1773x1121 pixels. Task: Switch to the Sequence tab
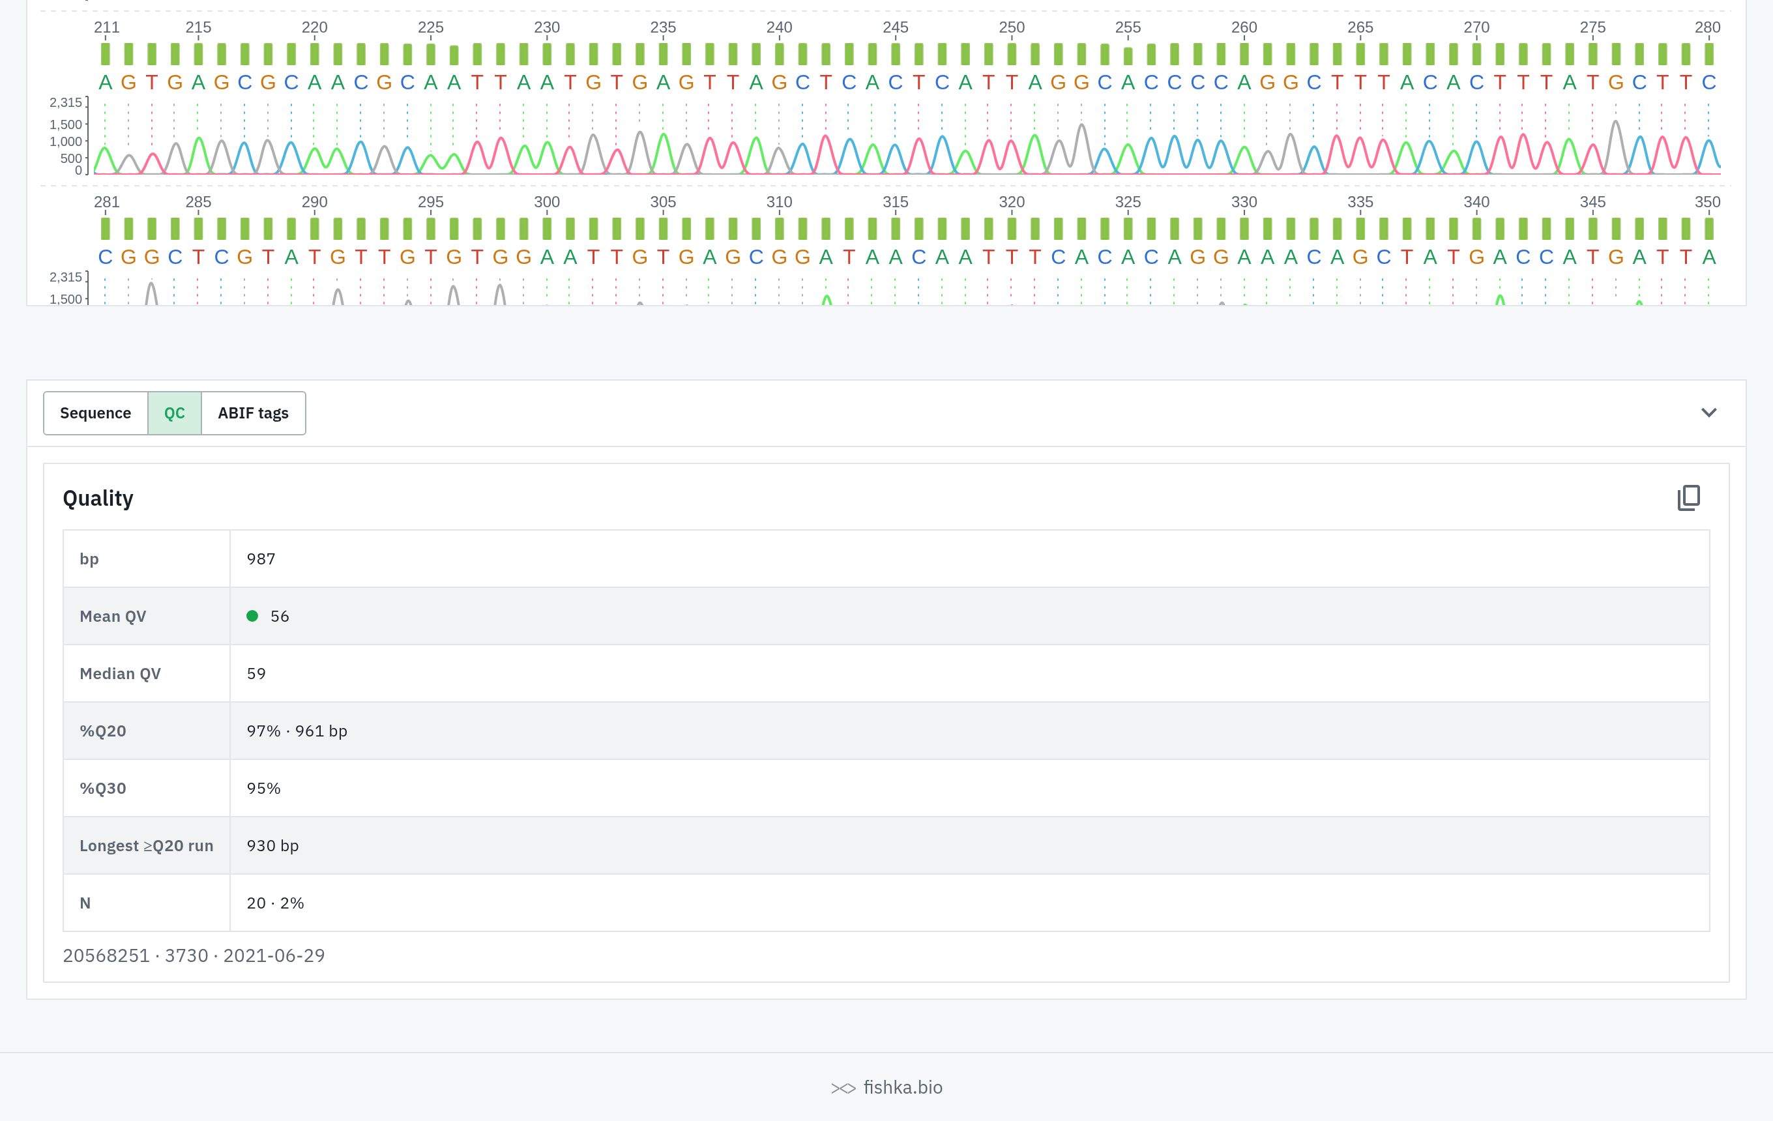(x=96, y=413)
